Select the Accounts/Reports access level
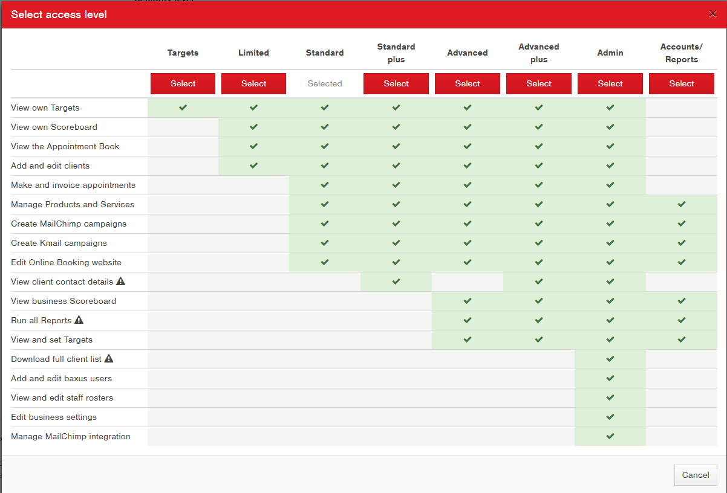The image size is (727, 493). coord(682,83)
